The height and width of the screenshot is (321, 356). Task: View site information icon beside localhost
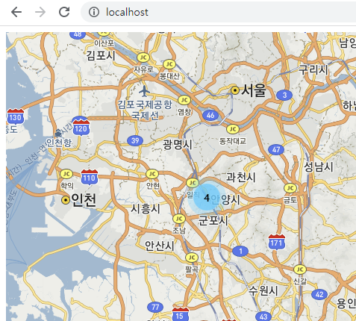coord(94,12)
